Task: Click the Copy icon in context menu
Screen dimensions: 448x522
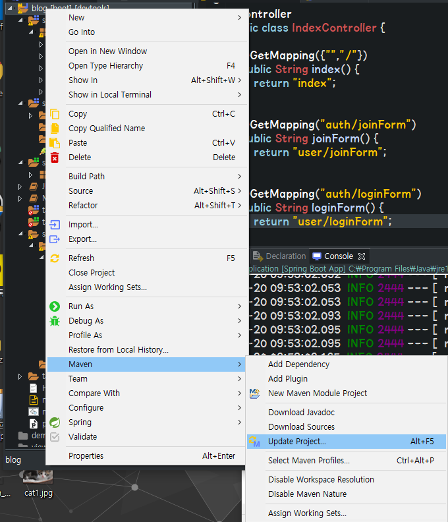Action: tap(55, 114)
